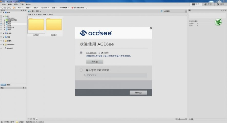This screenshot has width=227, height=123.
Task: Open the 创建 Create dropdown
Action: click(36, 8)
